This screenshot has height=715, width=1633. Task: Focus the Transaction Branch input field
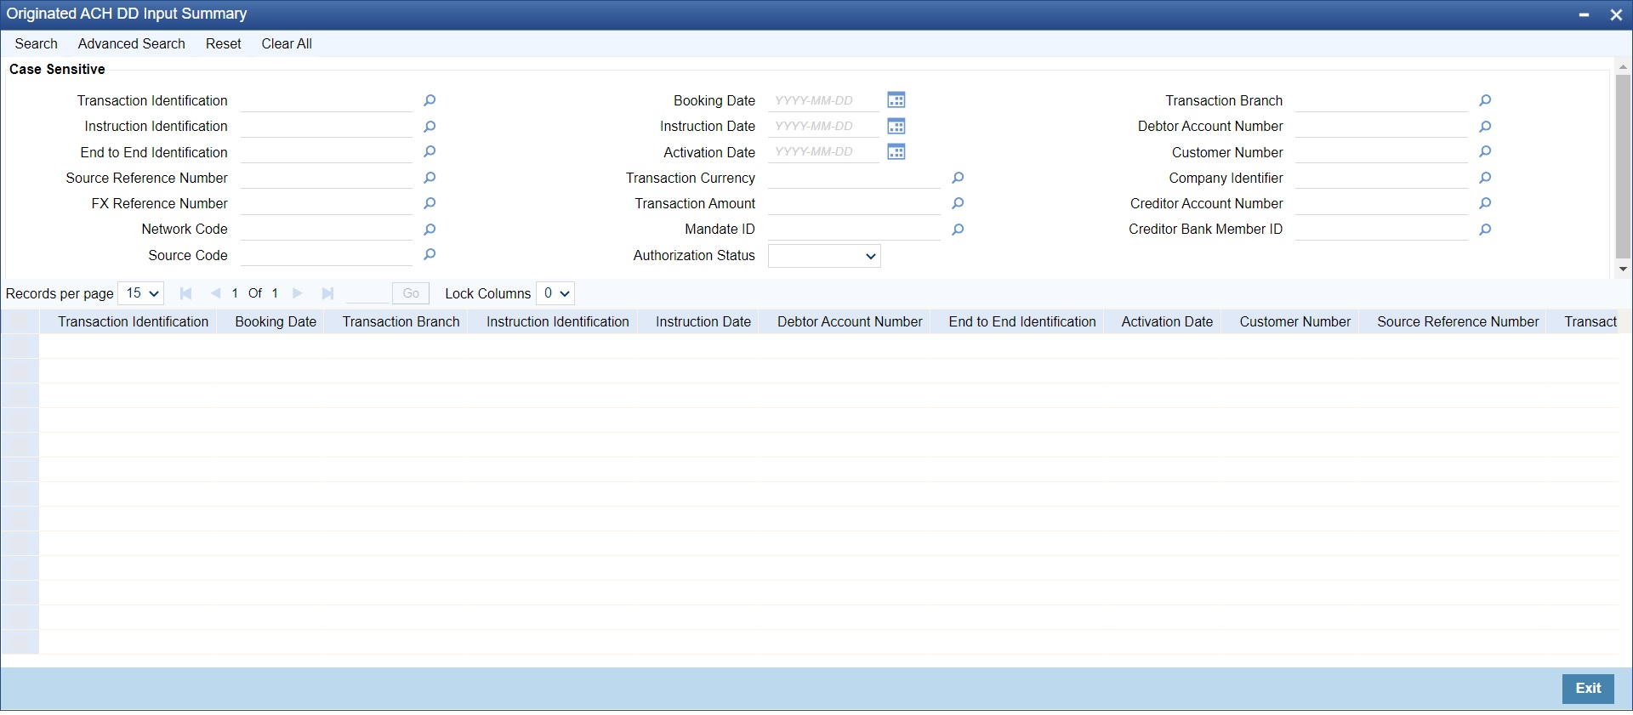coord(1381,100)
